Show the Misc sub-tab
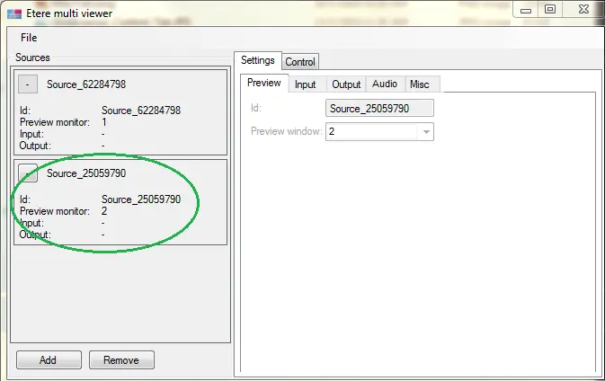The width and height of the screenshot is (605, 381). [x=420, y=84]
